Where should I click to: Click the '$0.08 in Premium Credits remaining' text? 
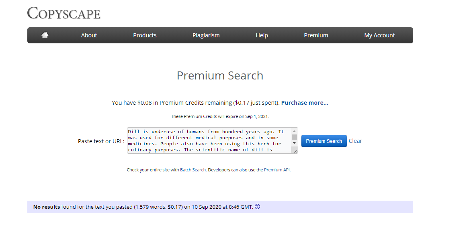coord(184,103)
